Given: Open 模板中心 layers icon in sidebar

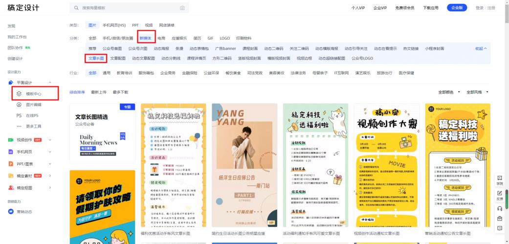Looking at the screenshot, I should pos(19,94).
